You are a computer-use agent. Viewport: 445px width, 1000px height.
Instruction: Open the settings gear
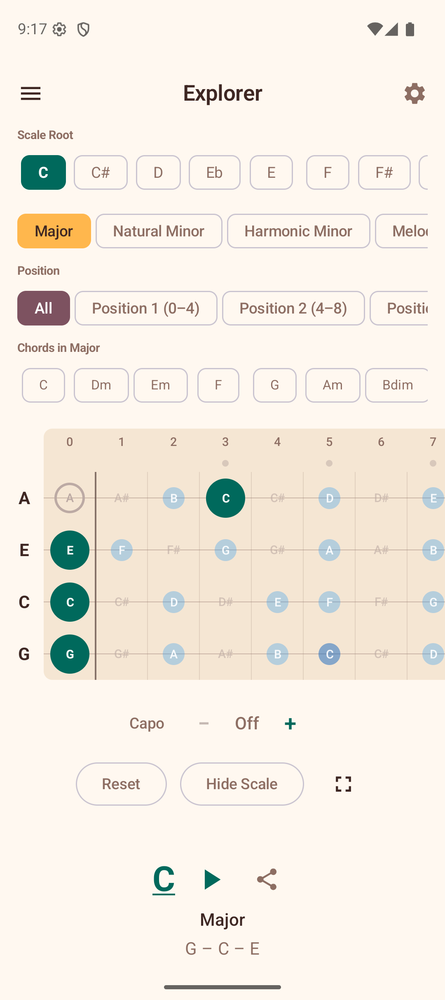[x=415, y=93]
